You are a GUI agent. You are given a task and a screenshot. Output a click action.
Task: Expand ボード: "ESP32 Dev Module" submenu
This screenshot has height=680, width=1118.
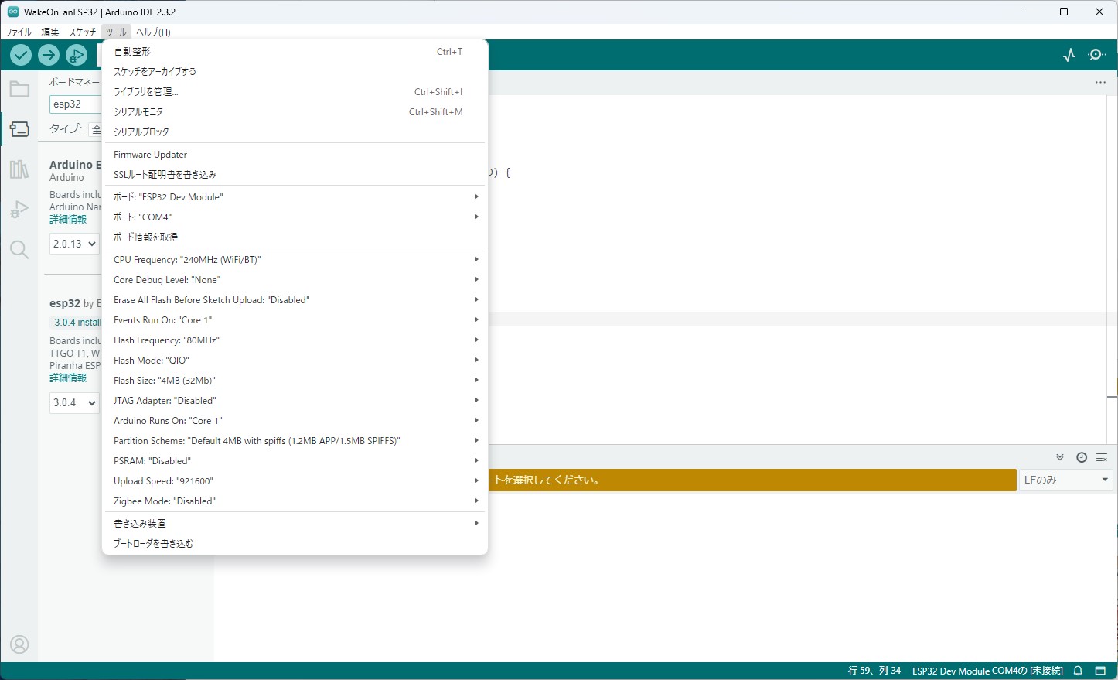point(295,197)
